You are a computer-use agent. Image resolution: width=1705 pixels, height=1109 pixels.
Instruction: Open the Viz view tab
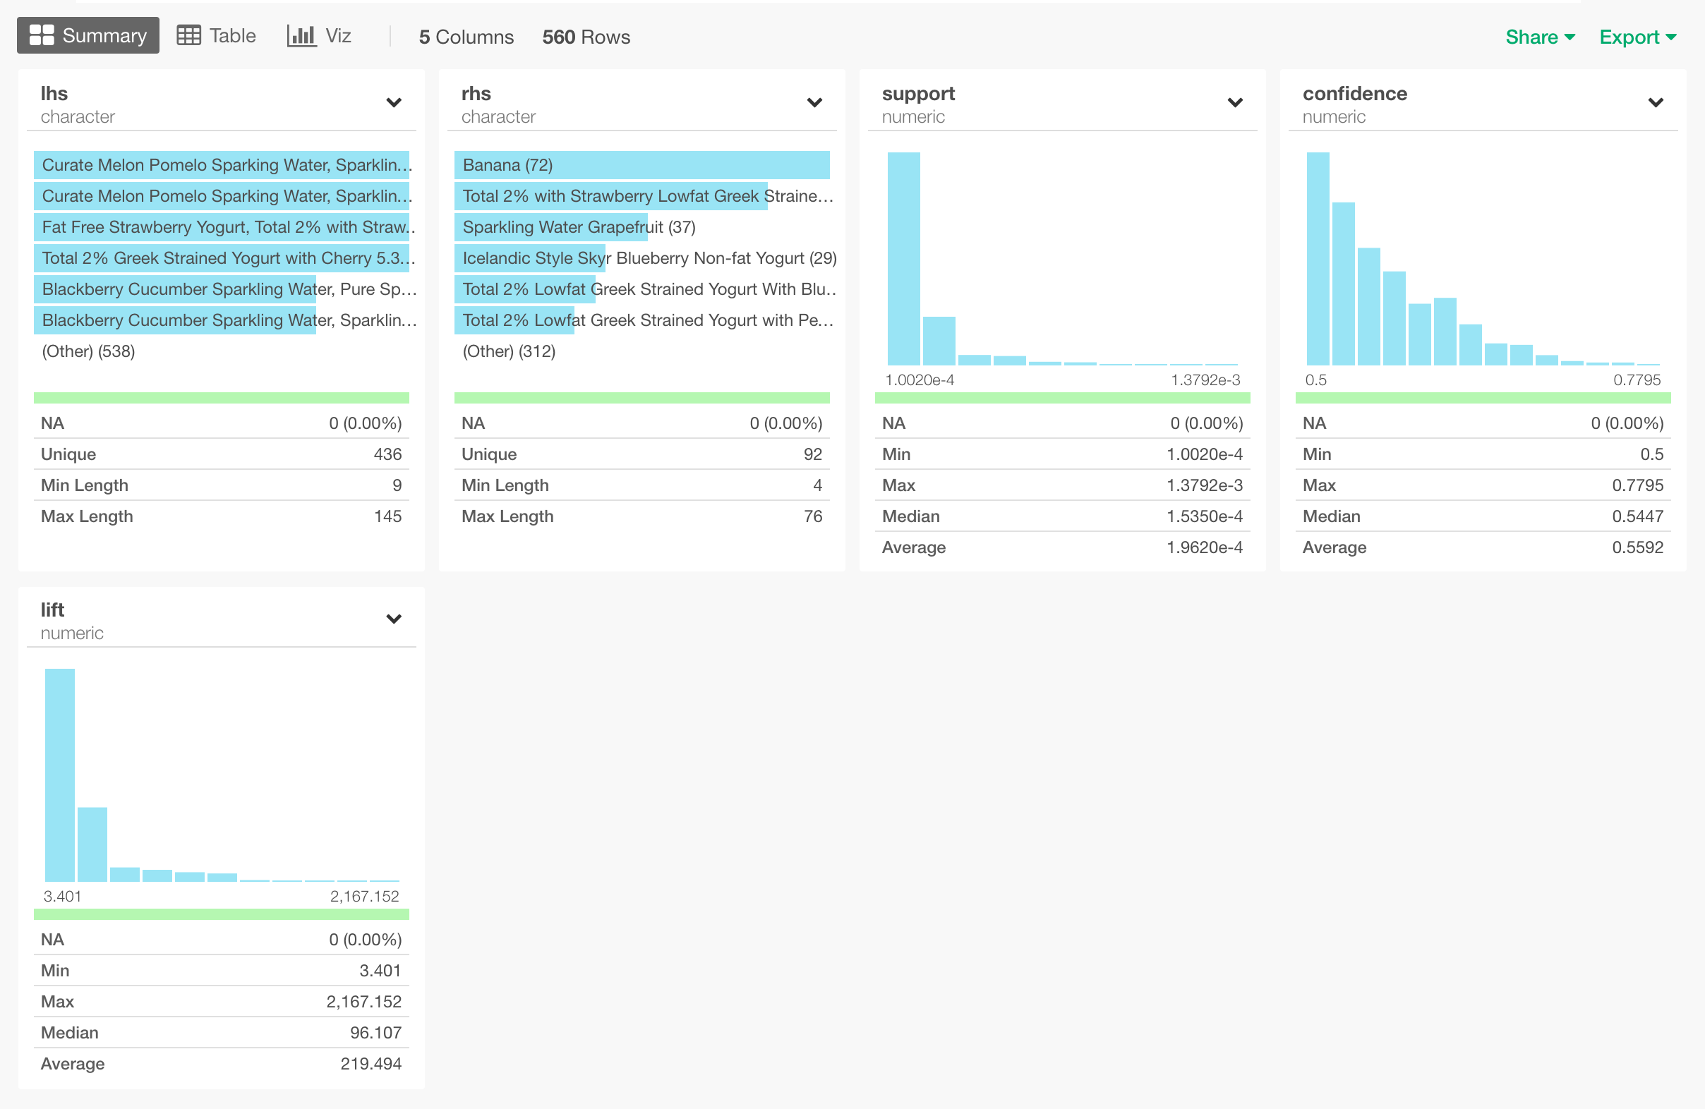(319, 36)
